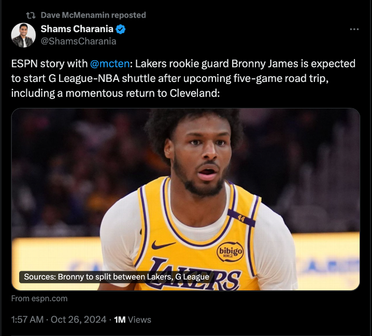372x336 pixels.
Task: Open the @ShamsCharania handle
Action: (x=78, y=41)
